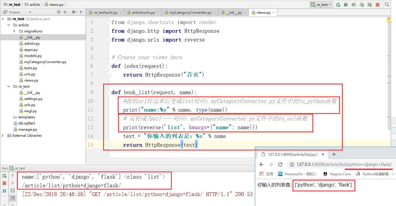The image size is (396, 206).
Task: Select the templates folder
Action: click(x=24, y=117)
